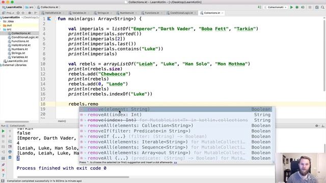Open Run panel help question mark
326x183 pixels.
tap(3, 175)
